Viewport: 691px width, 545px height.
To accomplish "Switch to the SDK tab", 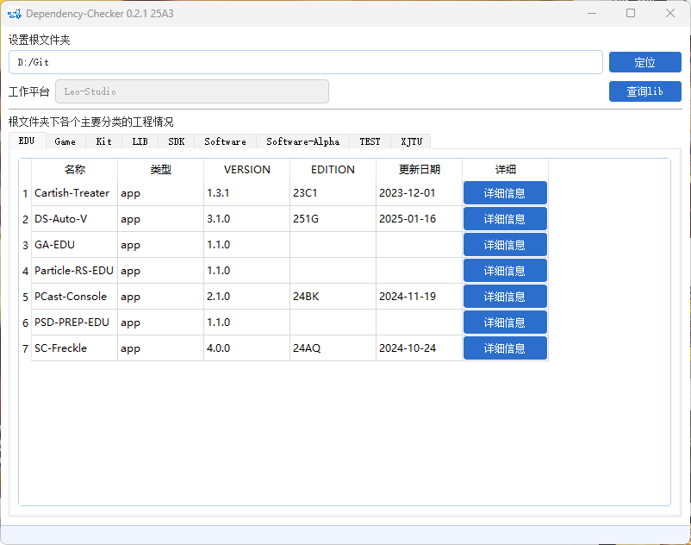I will pos(176,141).
